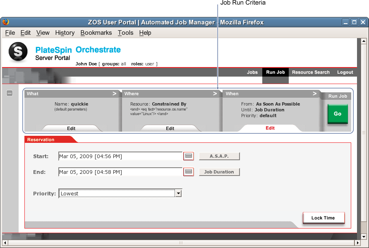Click the green Go button

click(x=338, y=114)
